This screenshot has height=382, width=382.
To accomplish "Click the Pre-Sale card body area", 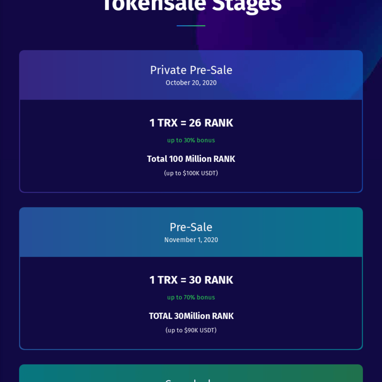I will tap(191, 303).
